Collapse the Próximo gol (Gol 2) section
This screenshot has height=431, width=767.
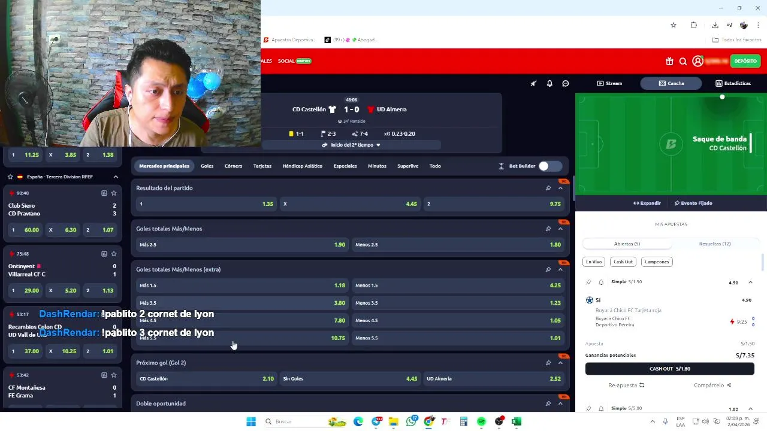click(x=560, y=363)
